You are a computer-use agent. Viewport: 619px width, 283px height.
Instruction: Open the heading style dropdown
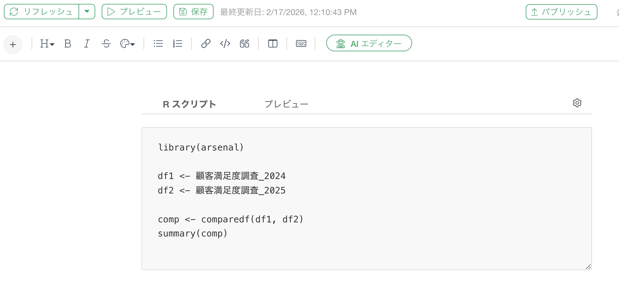coord(47,44)
